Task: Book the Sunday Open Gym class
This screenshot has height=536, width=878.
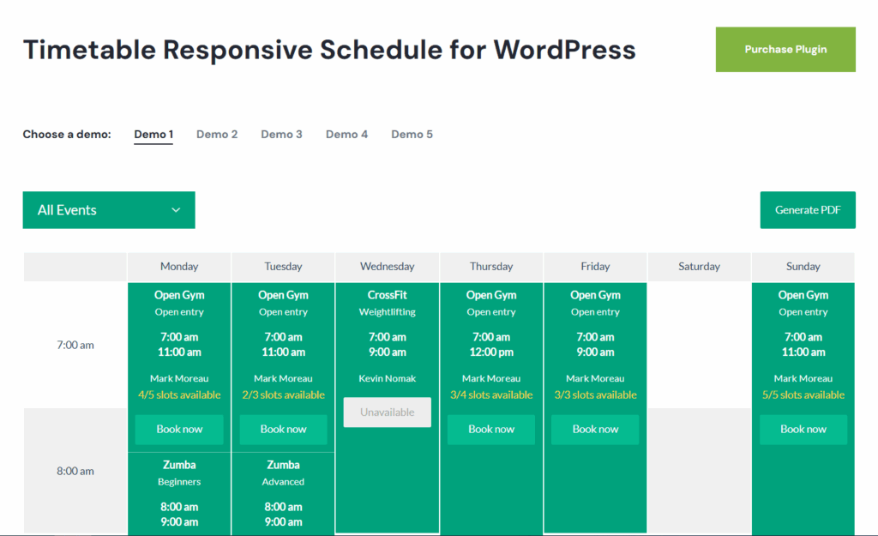Action: tap(803, 430)
